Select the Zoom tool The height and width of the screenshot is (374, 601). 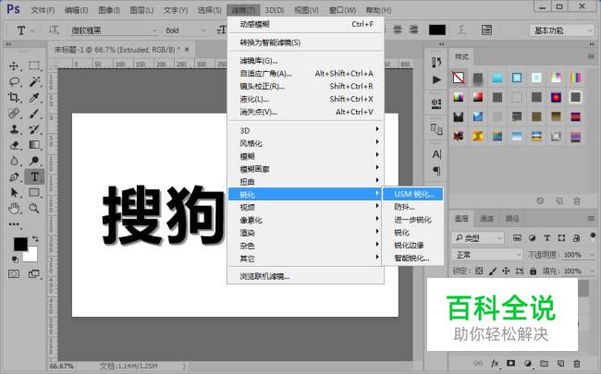[x=34, y=209]
